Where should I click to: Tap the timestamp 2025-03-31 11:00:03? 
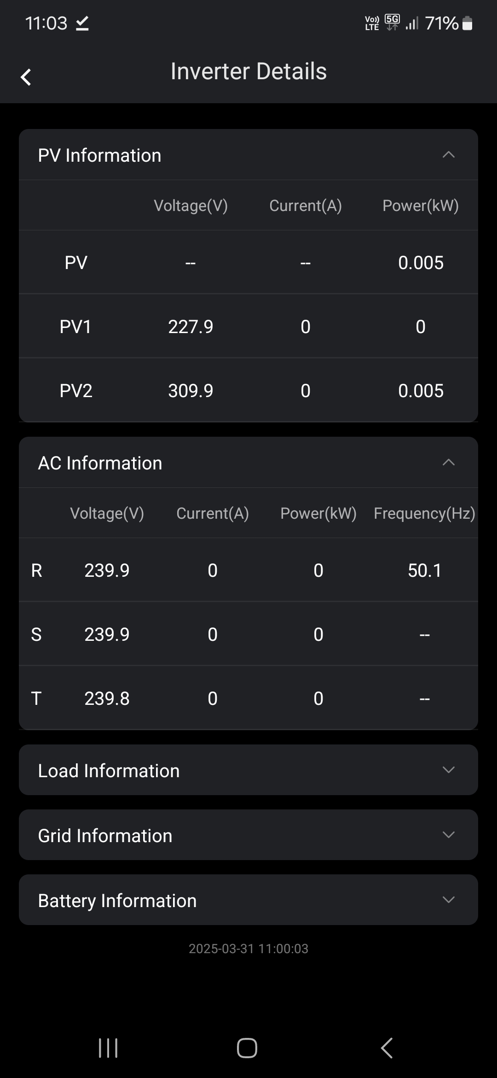248,949
